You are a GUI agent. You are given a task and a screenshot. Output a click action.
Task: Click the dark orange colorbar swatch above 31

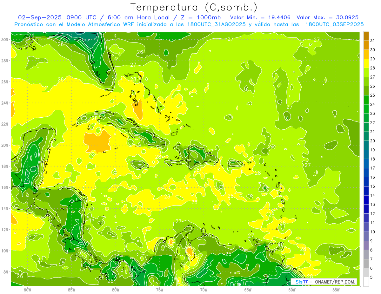pos(366,36)
